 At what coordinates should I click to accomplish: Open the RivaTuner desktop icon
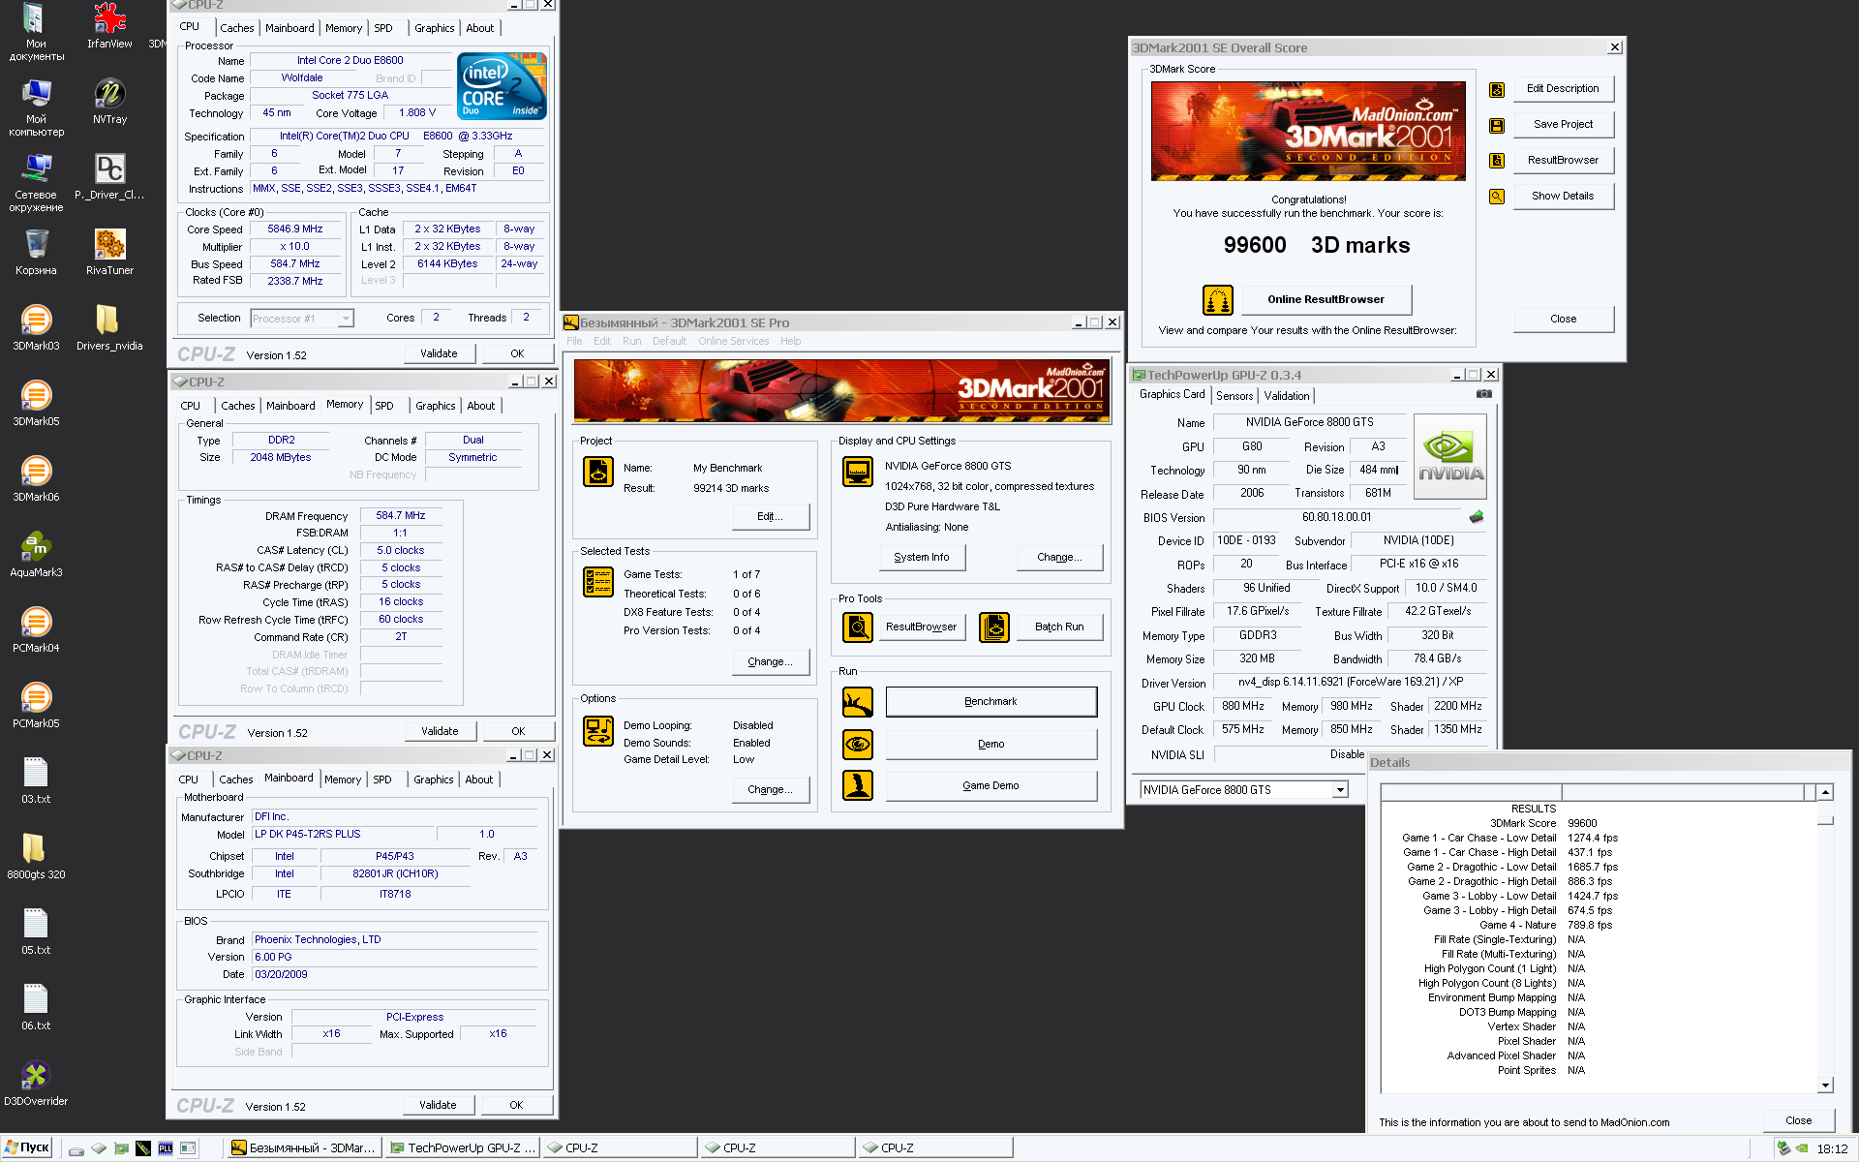(x=109, y=252)
